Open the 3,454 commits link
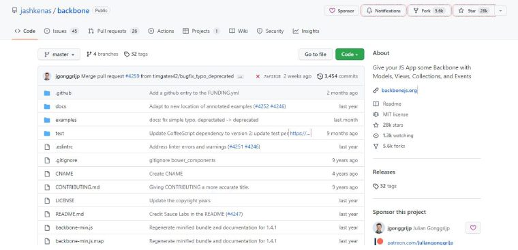Image resolution: width=518 pixels, height=250 pixels. pyautogui.click(x=337, y=76)
